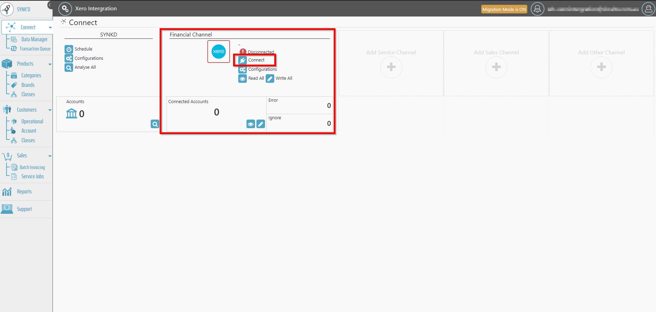Click the Analyse All magnifier icon

point(69,68)
